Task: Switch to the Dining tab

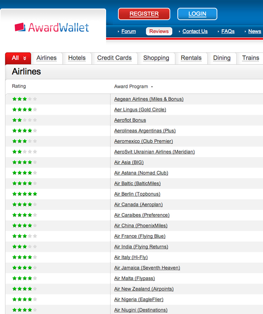Action: tap(222, 58)
